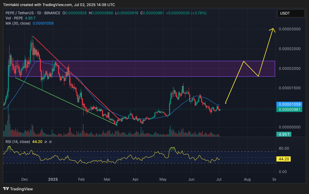
Task: Click the green 0.00000961 current price label
Action: 290,110
